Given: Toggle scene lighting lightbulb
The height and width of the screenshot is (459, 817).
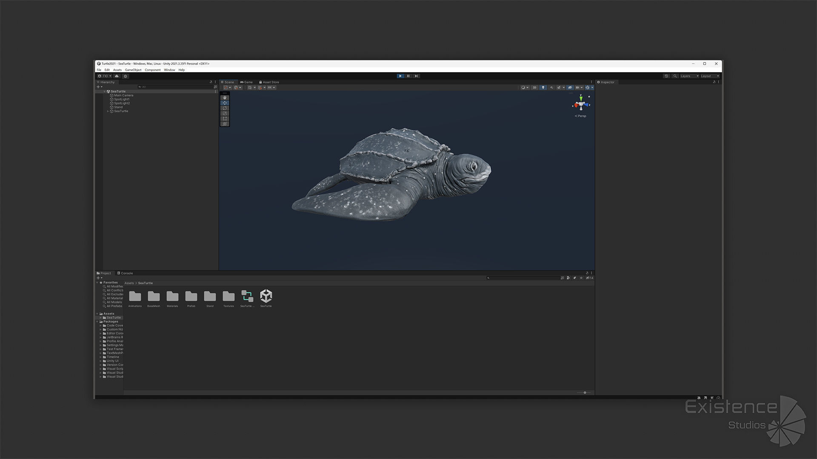Looking at the screenshot, I should 543,88.
